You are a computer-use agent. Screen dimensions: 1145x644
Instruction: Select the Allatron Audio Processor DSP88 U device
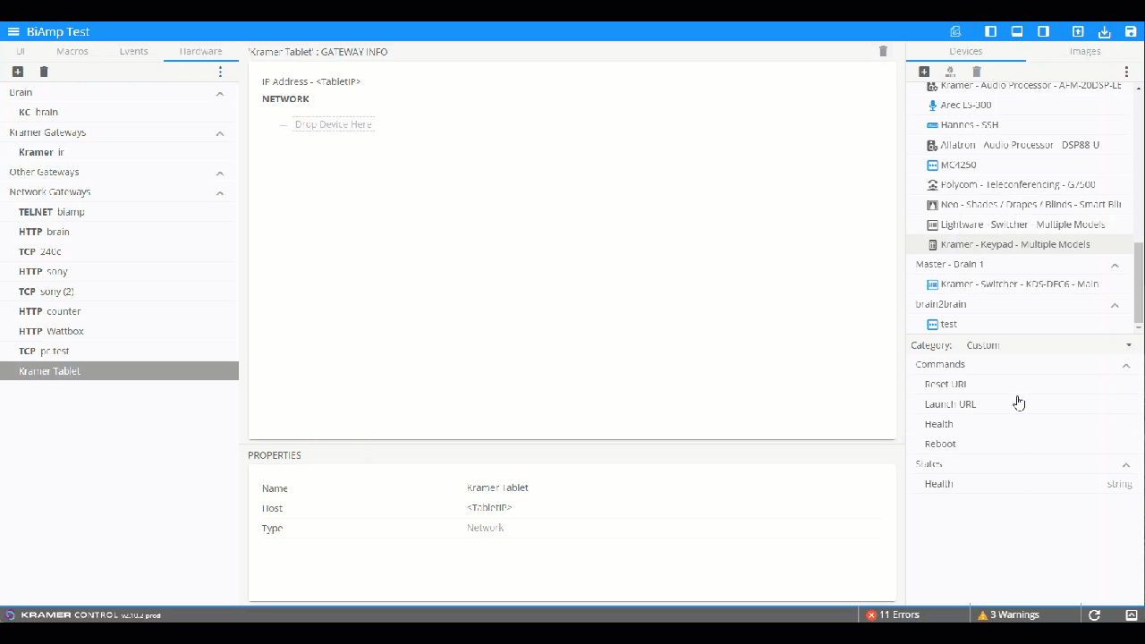[1020, 145]
